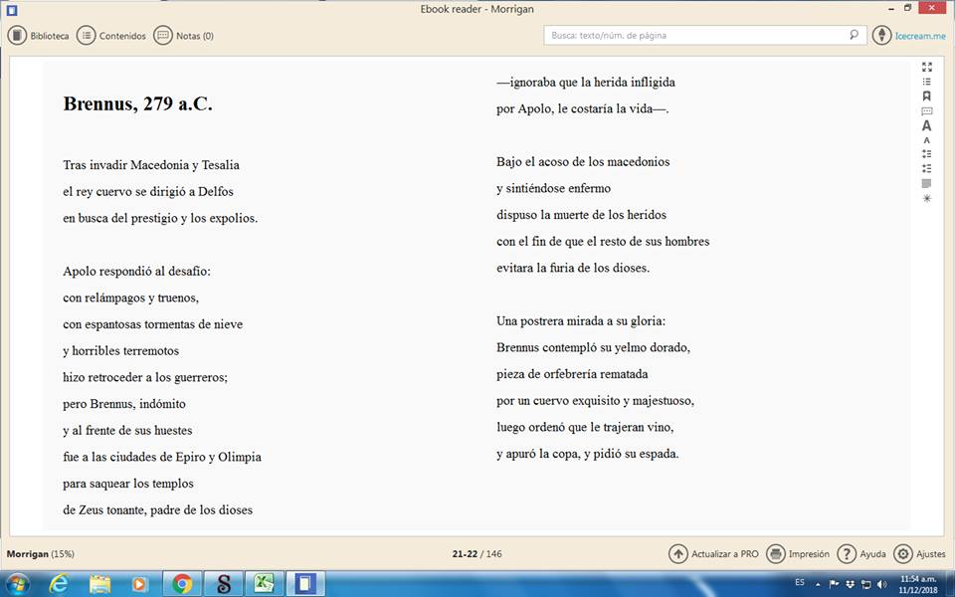
Task: Click the search text or page field
Action: click(x=696, y=35)
